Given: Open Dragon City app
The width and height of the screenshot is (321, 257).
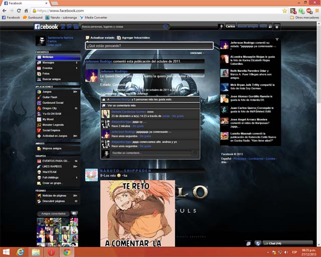Looking at the screenshot, I should click(x=57, y=108).
